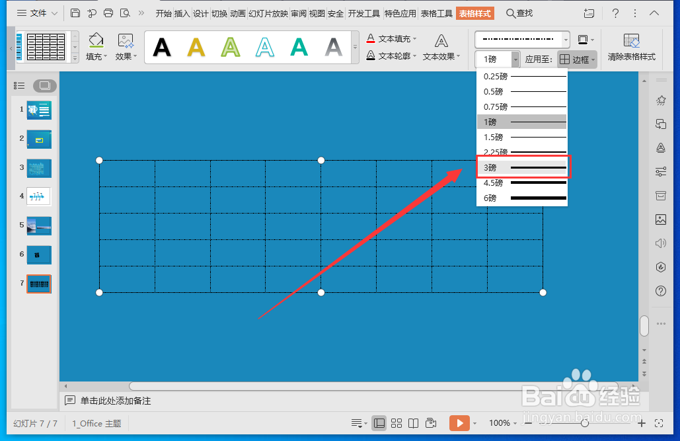The image size is (680, 441).
Task: Open the 文本轮廓 dropdown
Action: (x=391, y=56)
